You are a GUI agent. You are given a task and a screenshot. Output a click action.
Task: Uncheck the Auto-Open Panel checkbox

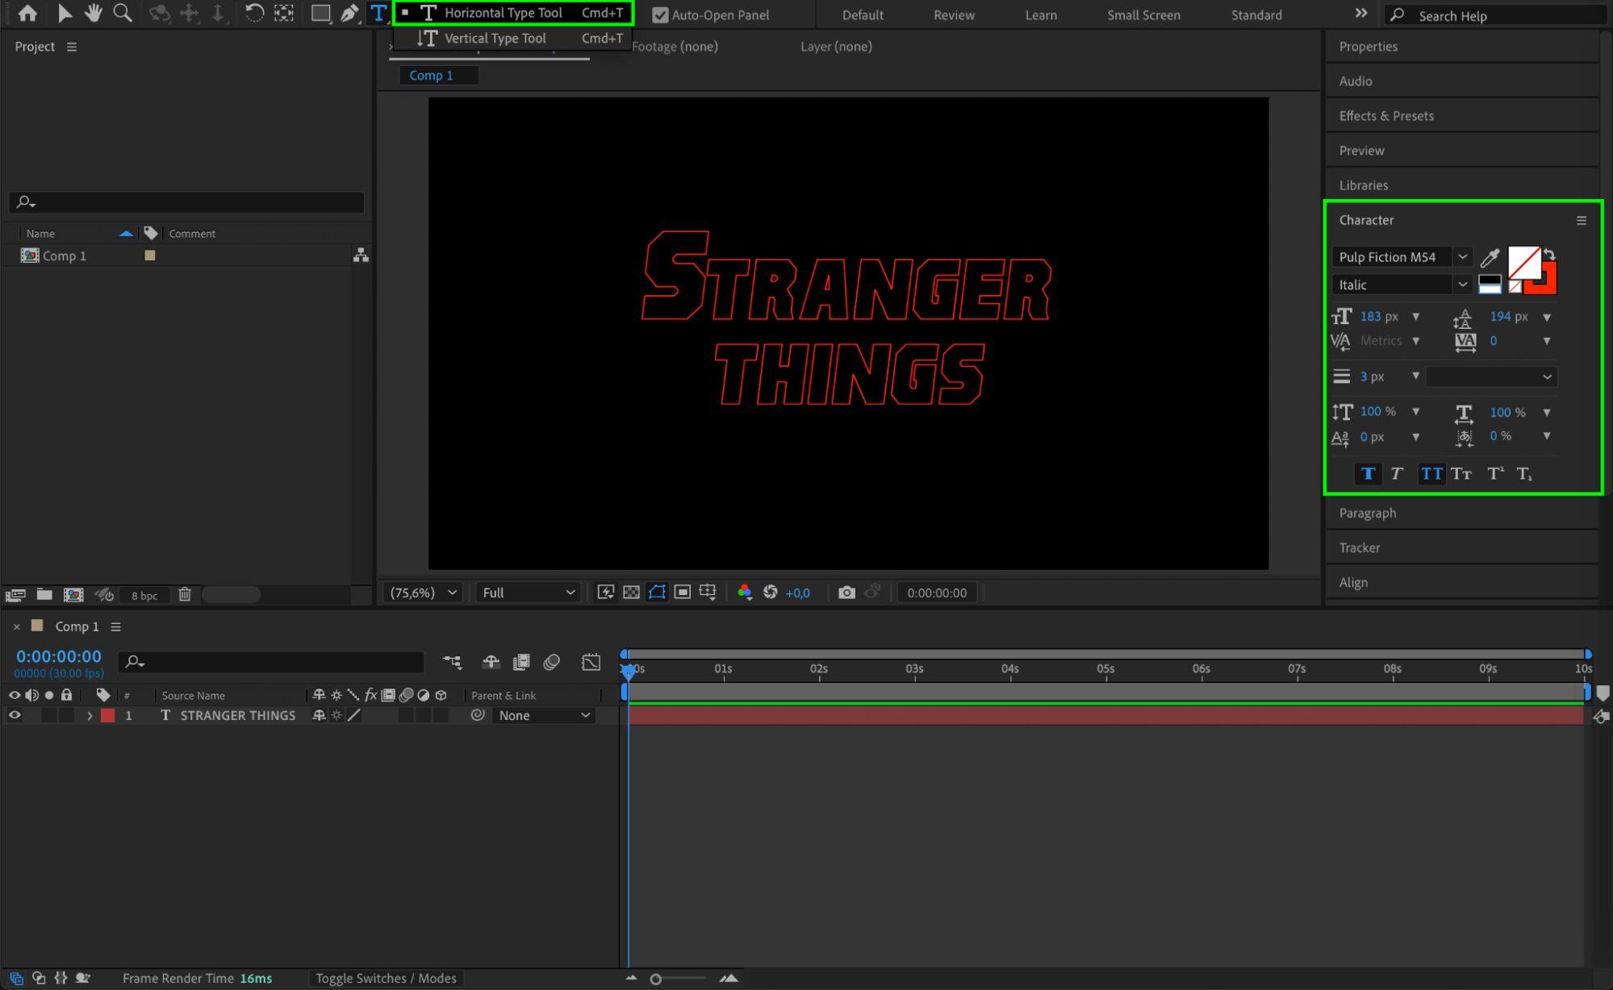[x=660, y=15]
